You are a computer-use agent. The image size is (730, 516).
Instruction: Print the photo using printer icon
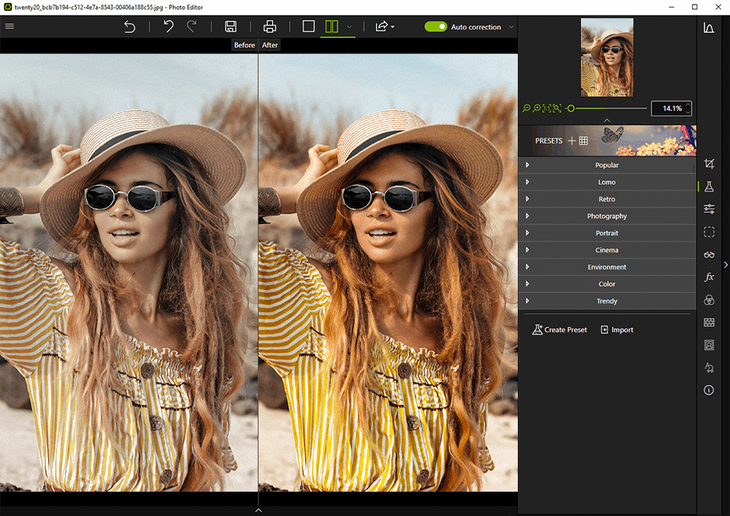tap(270, 27)
